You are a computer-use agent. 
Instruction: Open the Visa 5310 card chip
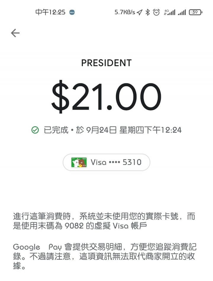[106, 162]
